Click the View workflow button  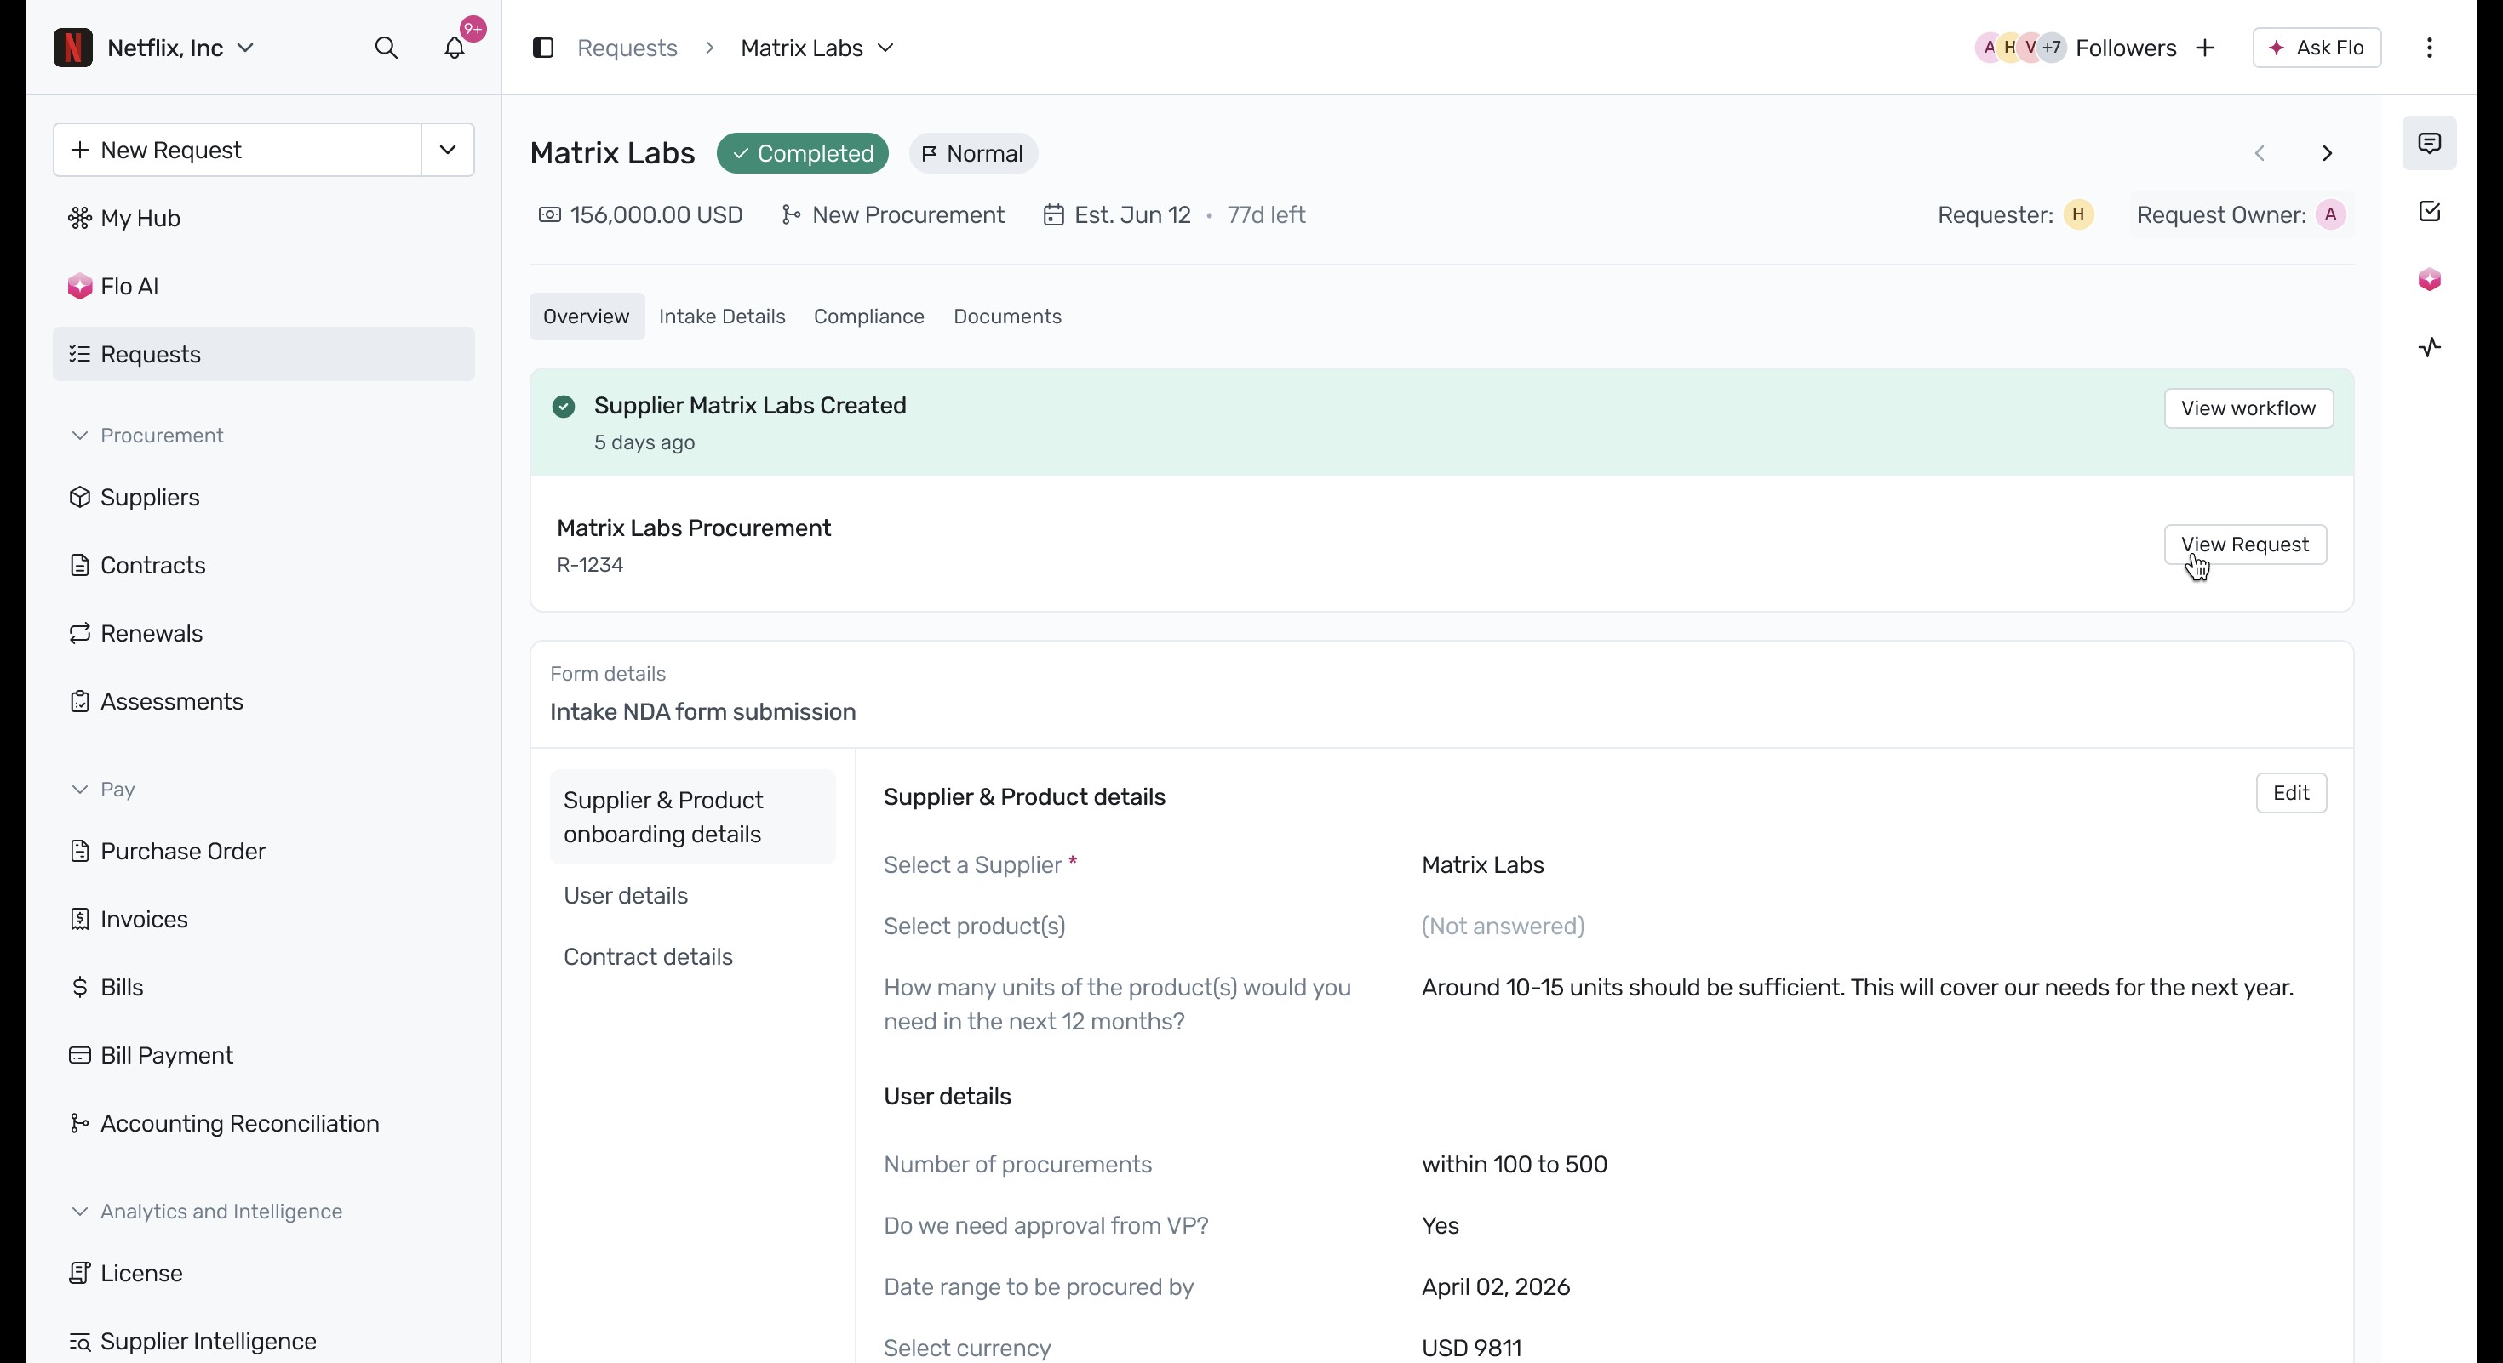pyautogui.click(x=2248, y=408)
